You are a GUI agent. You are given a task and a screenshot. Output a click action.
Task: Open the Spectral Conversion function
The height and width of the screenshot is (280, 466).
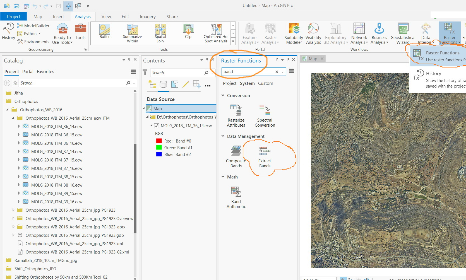[x=265, y=116]
